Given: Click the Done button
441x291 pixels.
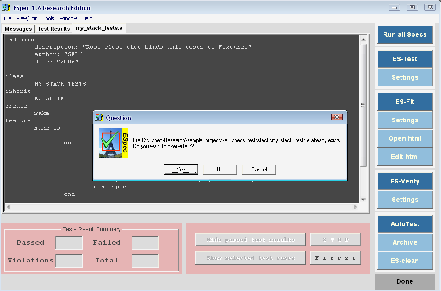Looking at the screenshot, I should tap(405, 281).
